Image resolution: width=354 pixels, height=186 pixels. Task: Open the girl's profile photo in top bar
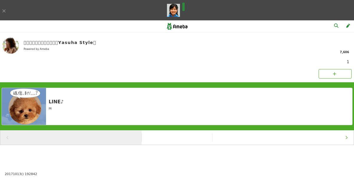coord(173,10)
